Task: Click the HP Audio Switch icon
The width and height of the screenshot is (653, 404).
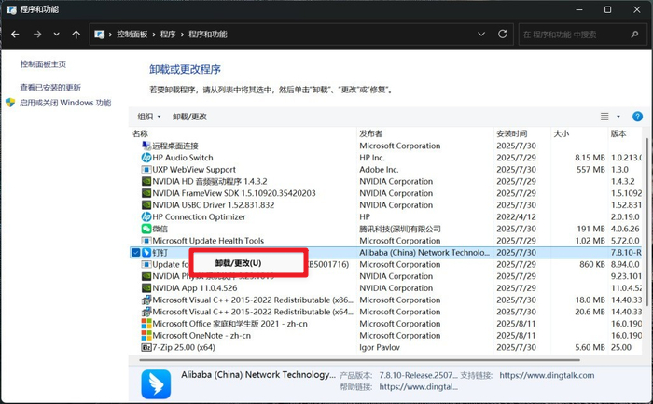Action: tap(146, 158)
